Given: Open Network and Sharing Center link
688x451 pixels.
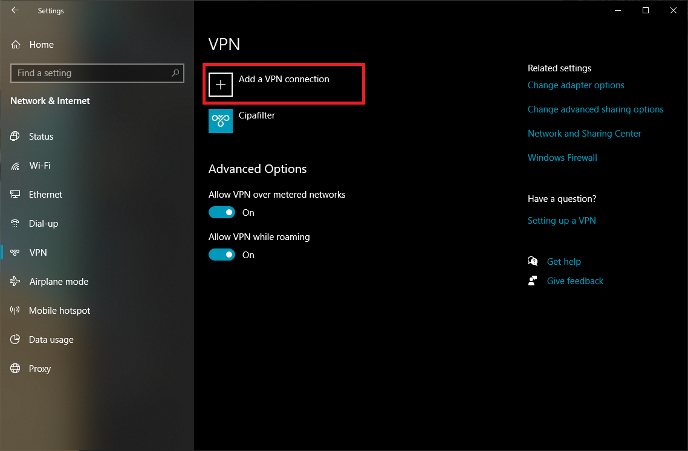Looking at the screenshot, I should click(x=584, y=134).
